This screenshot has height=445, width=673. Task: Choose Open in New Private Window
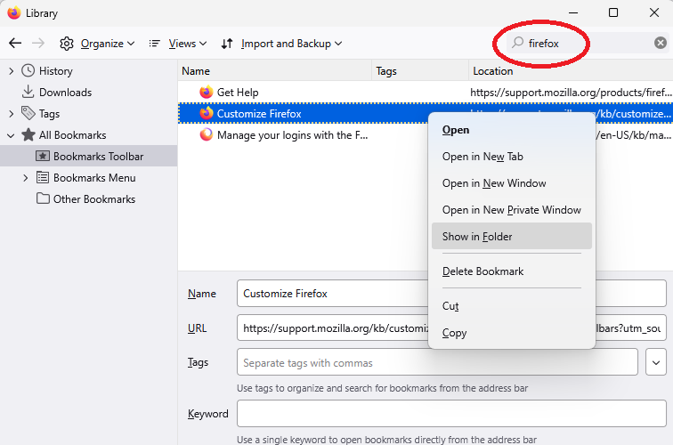tap(512, 210)
